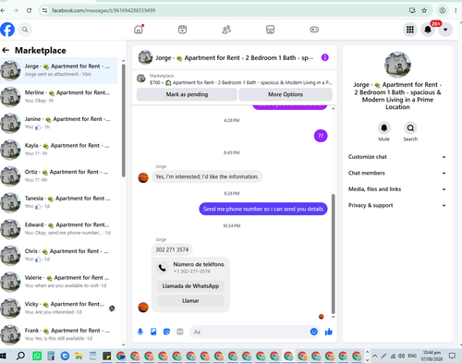
Task: Open the Calculator from the taskbar
Action: (x=51, y=356)
